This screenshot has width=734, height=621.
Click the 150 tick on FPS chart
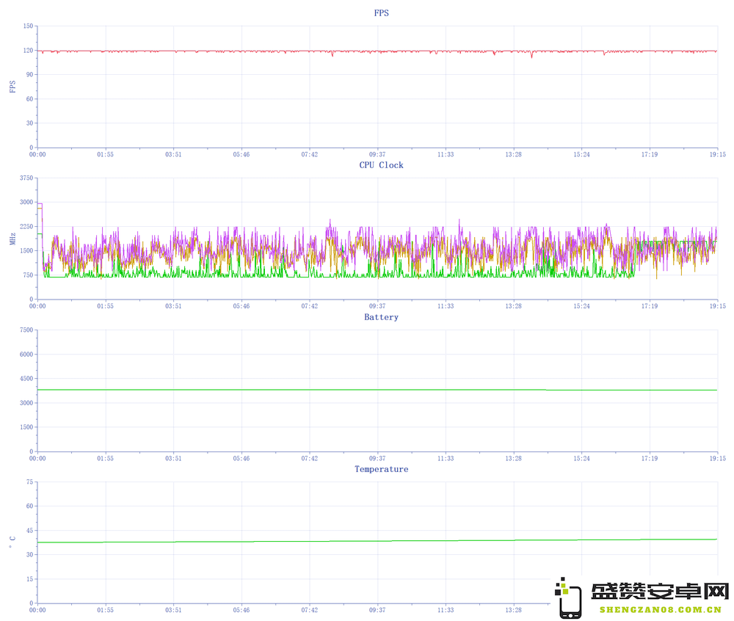(x=28, y=26)
